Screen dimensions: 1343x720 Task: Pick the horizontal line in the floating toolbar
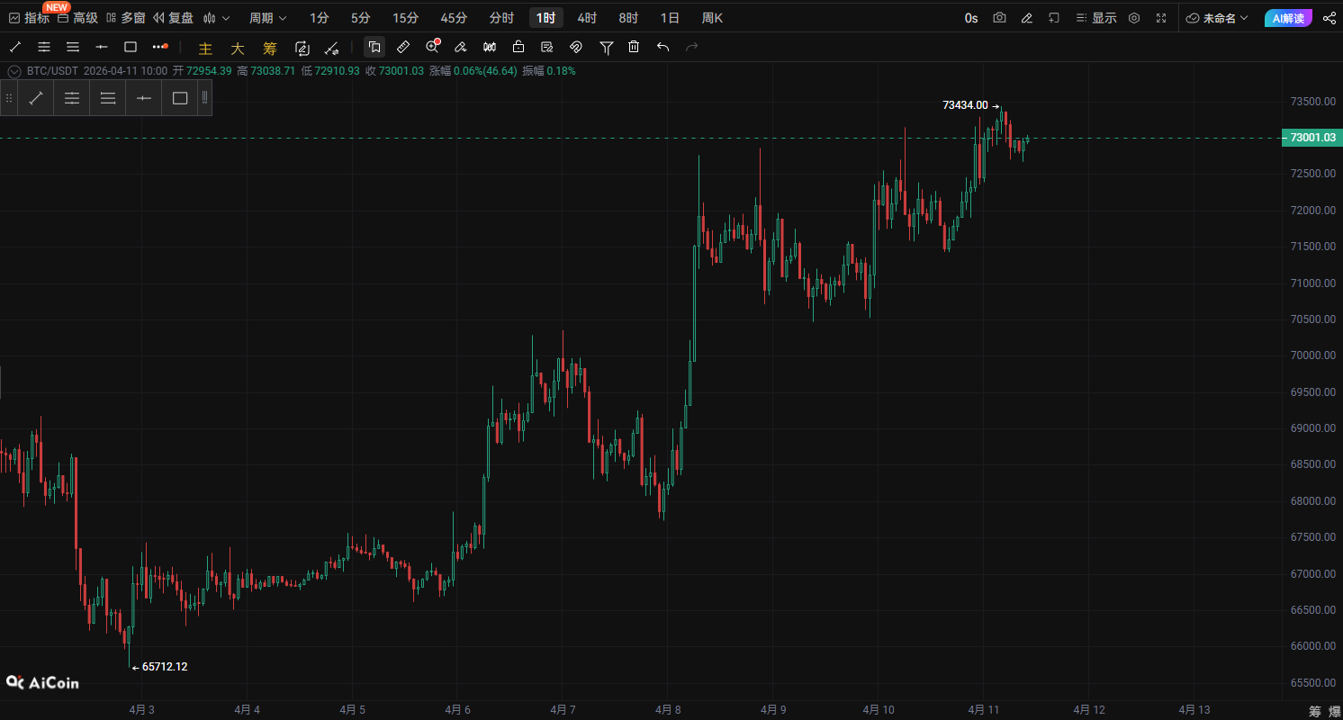pyautogui.click(x=144, y=98)
